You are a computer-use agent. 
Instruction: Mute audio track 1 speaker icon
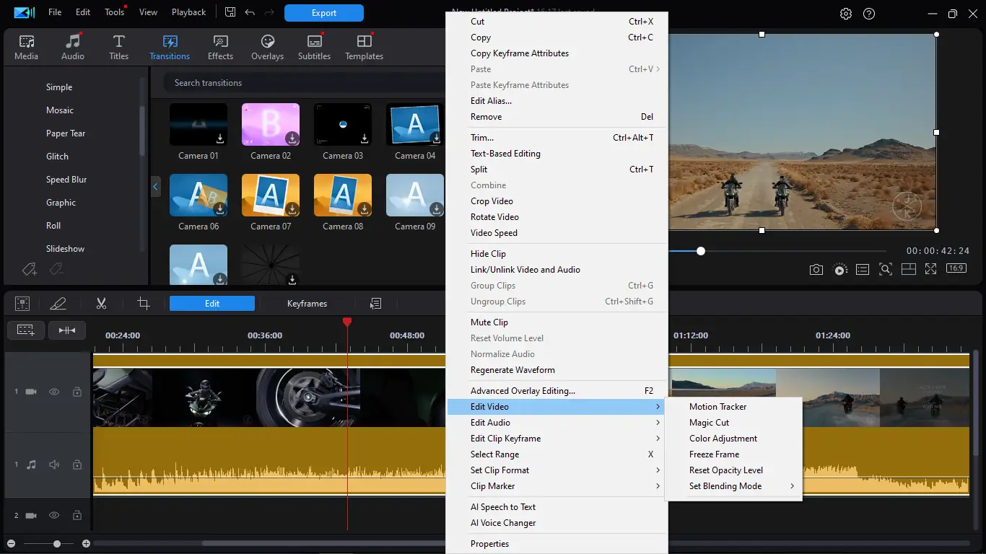point(54,465)
